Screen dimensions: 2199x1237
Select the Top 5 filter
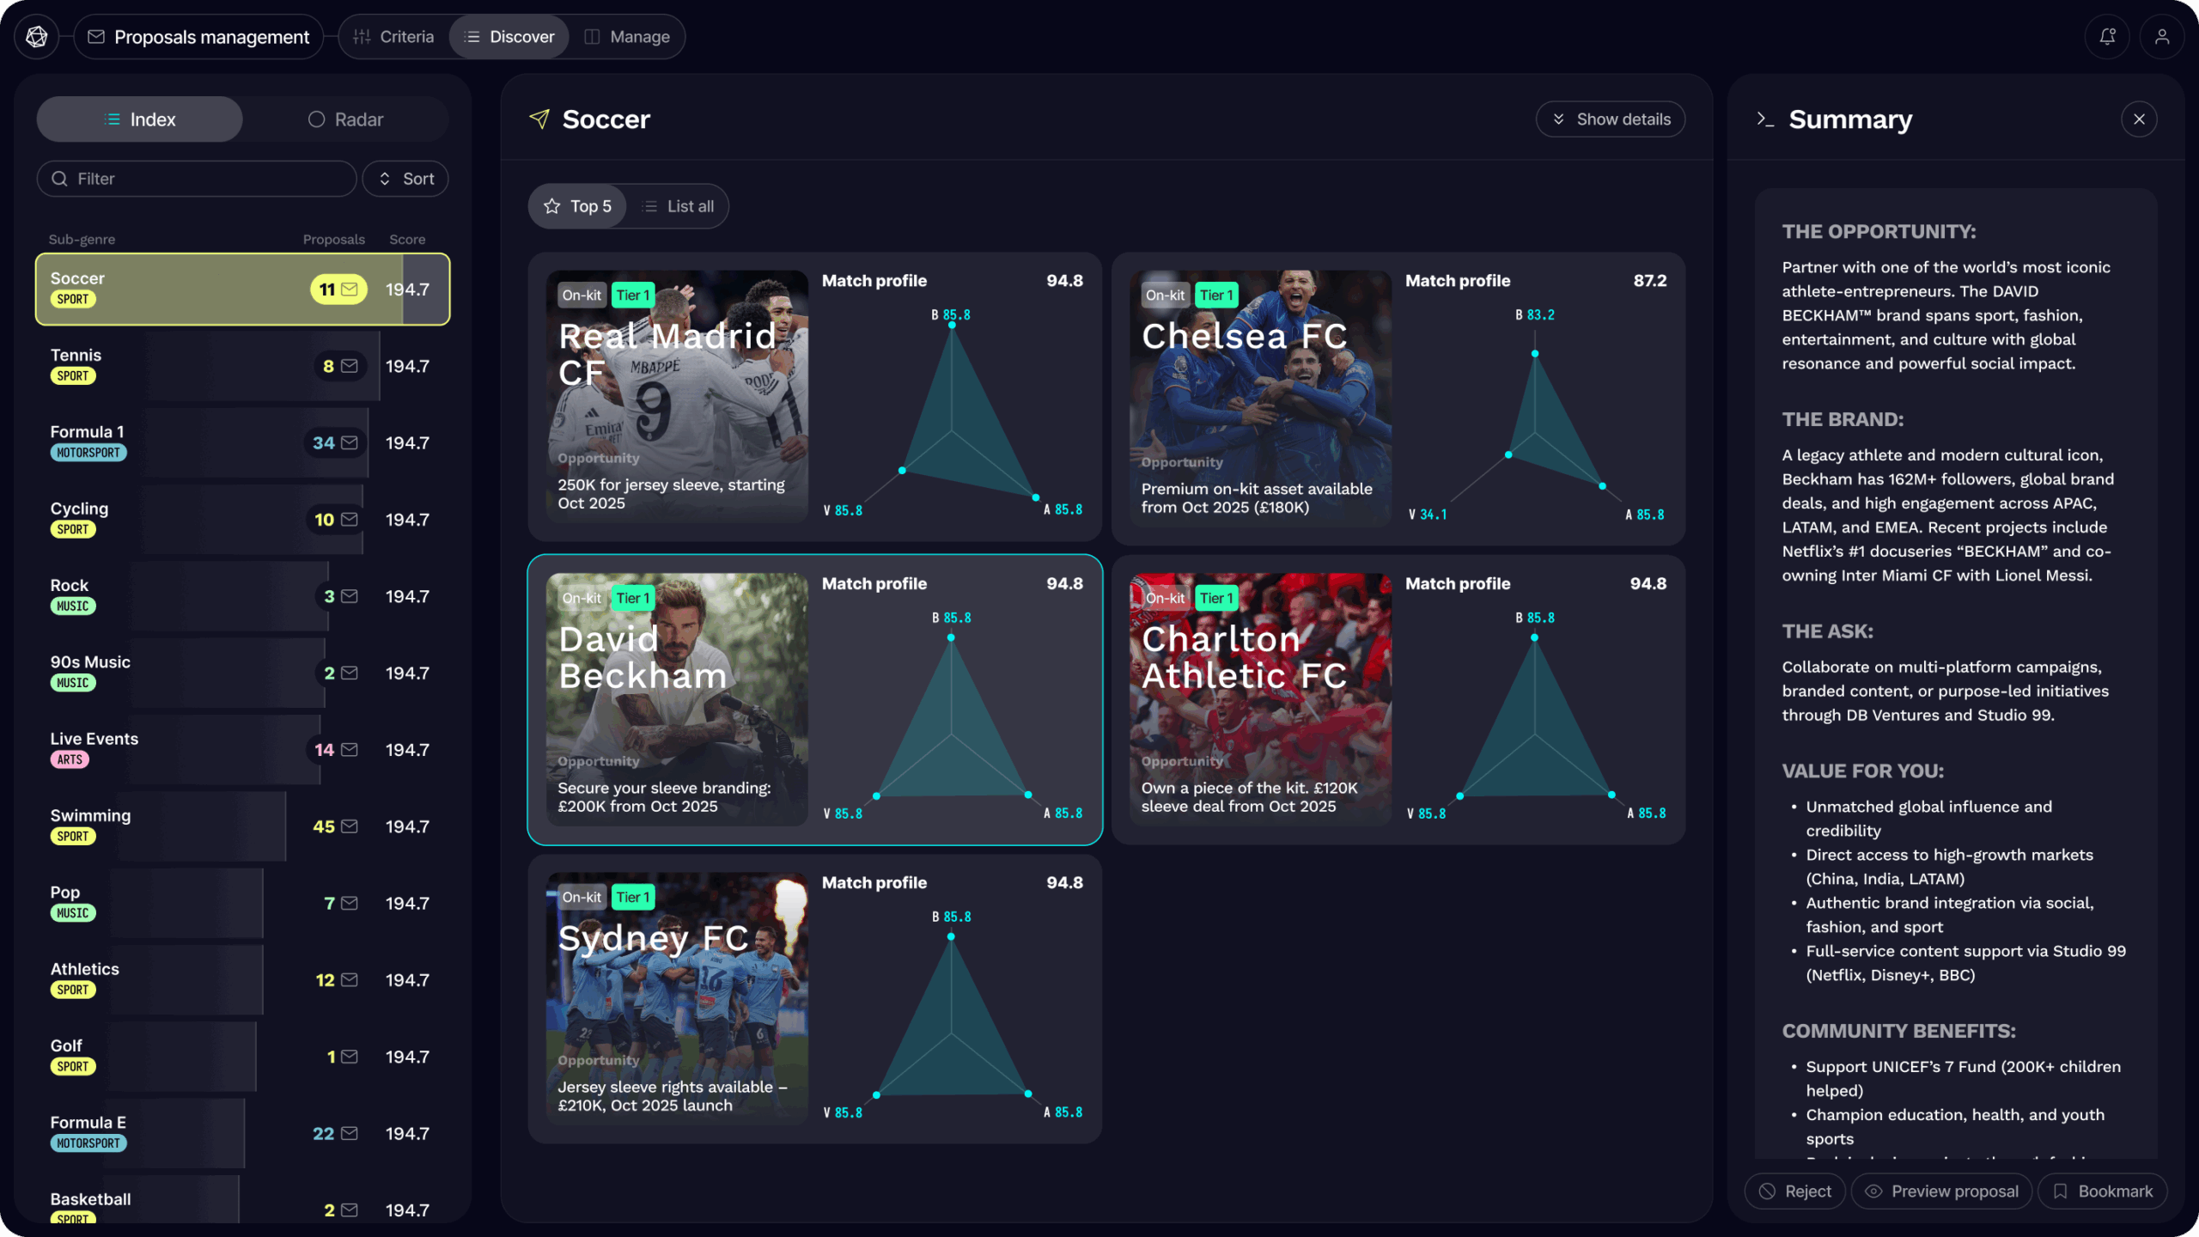(x=577, y=206)
